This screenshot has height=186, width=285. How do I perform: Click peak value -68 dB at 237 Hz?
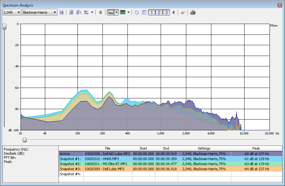coord(256,154)
